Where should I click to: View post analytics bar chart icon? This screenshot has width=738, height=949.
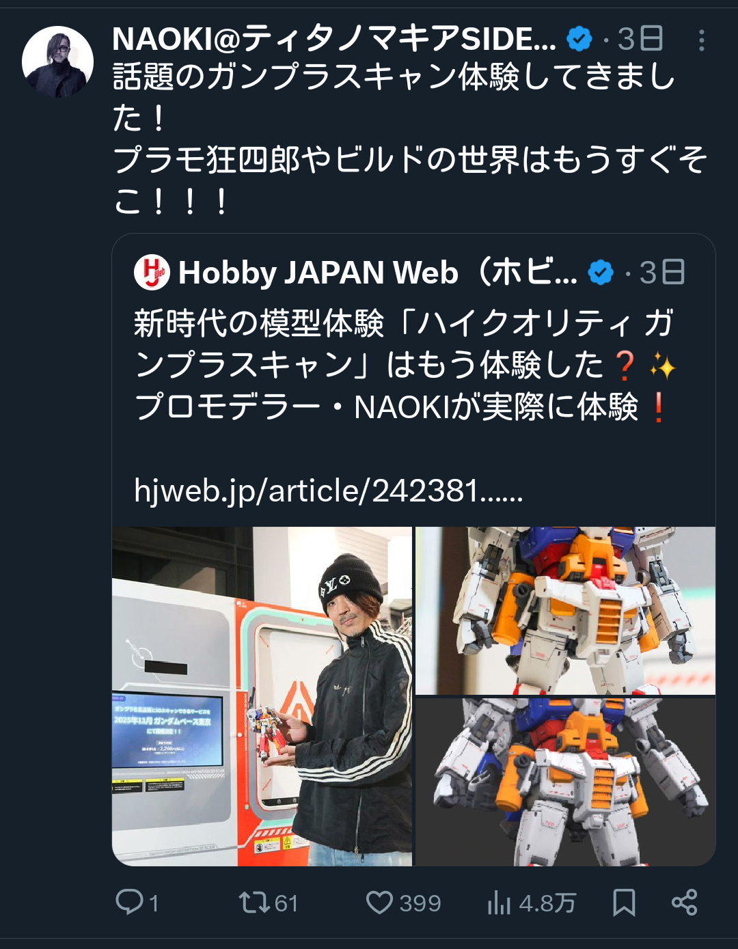pos(500,903)
